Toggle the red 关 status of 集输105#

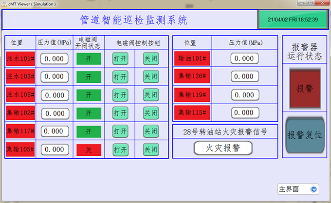tap(89, 149)
